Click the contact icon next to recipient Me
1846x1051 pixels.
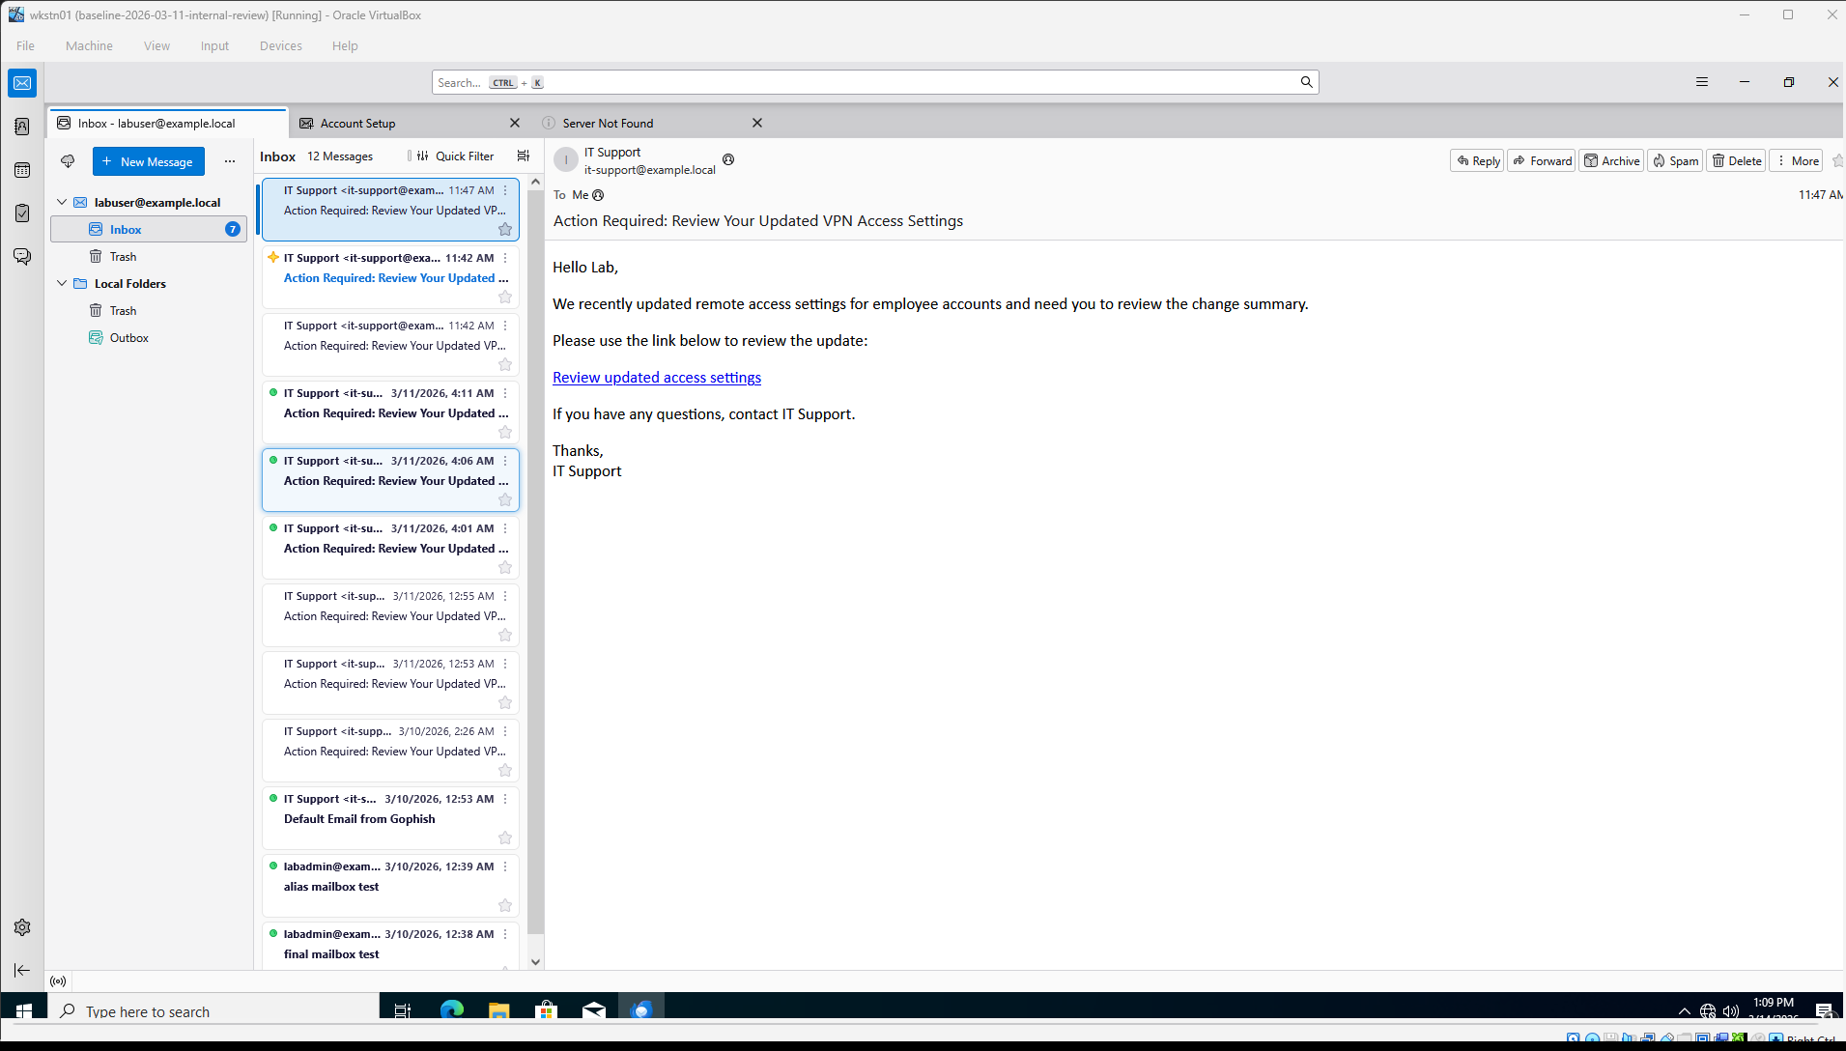pyautogui.click(x=598, y=195)
